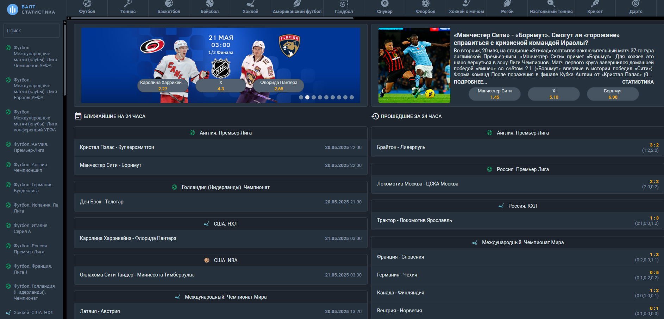Bet on Манчестер Сити at 1.45
This screenshot has width=664, height=319.
tap(495, 94)
